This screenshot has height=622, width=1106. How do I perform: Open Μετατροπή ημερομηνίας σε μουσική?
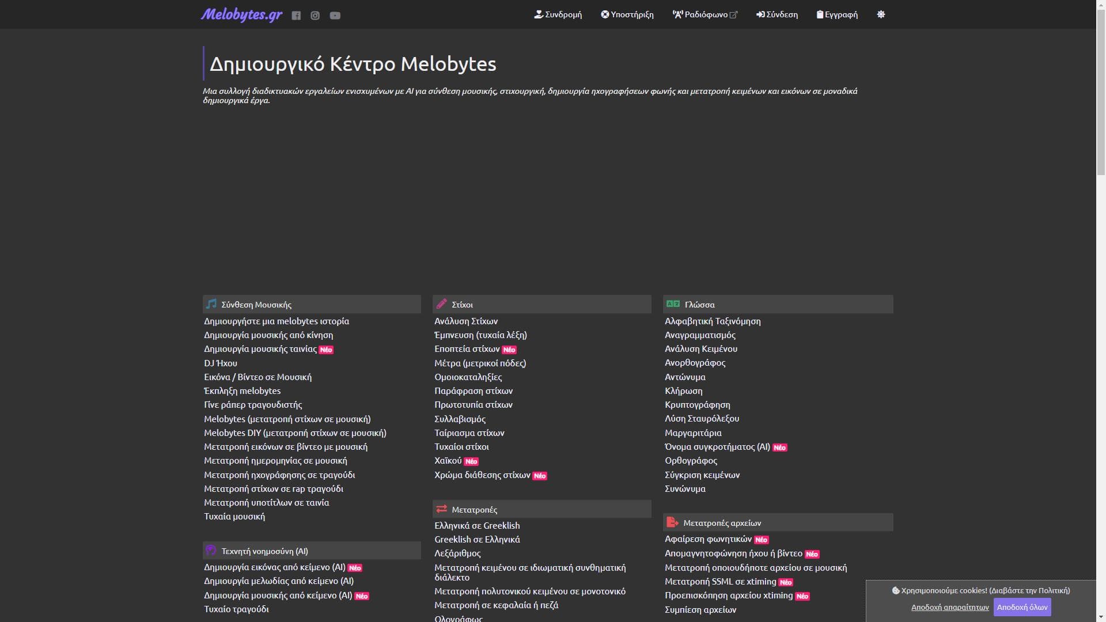(275, 461)
